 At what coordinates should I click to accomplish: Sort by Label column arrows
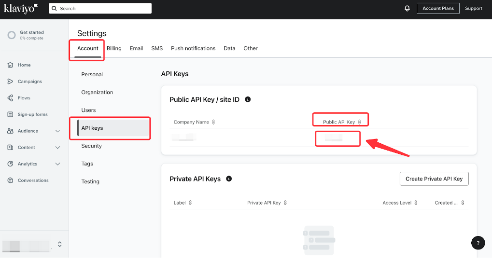point(190,203)
